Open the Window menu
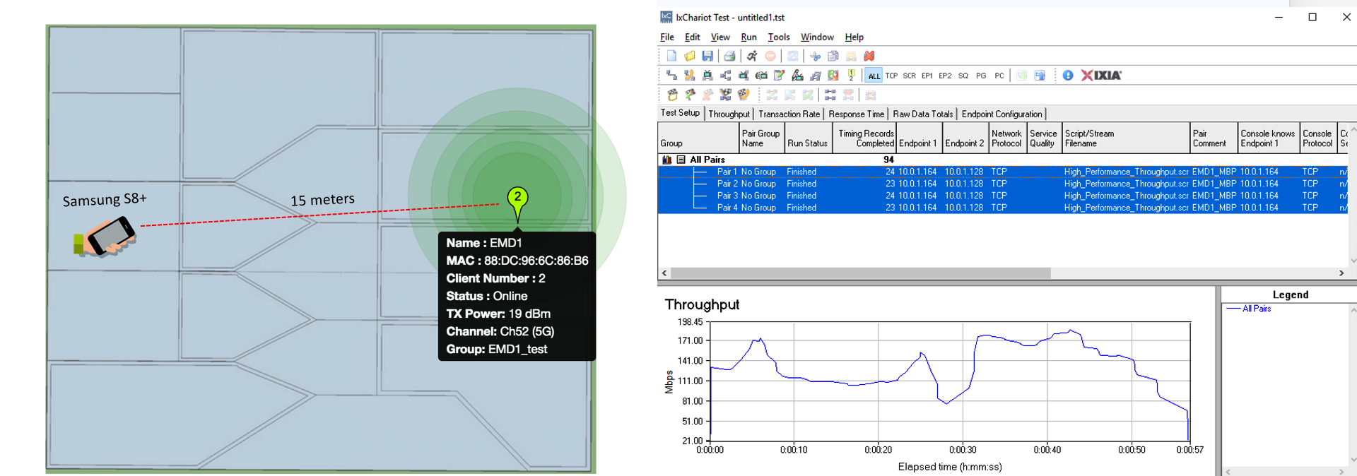This screenshot has height=476, width=1357. point(817,37)
